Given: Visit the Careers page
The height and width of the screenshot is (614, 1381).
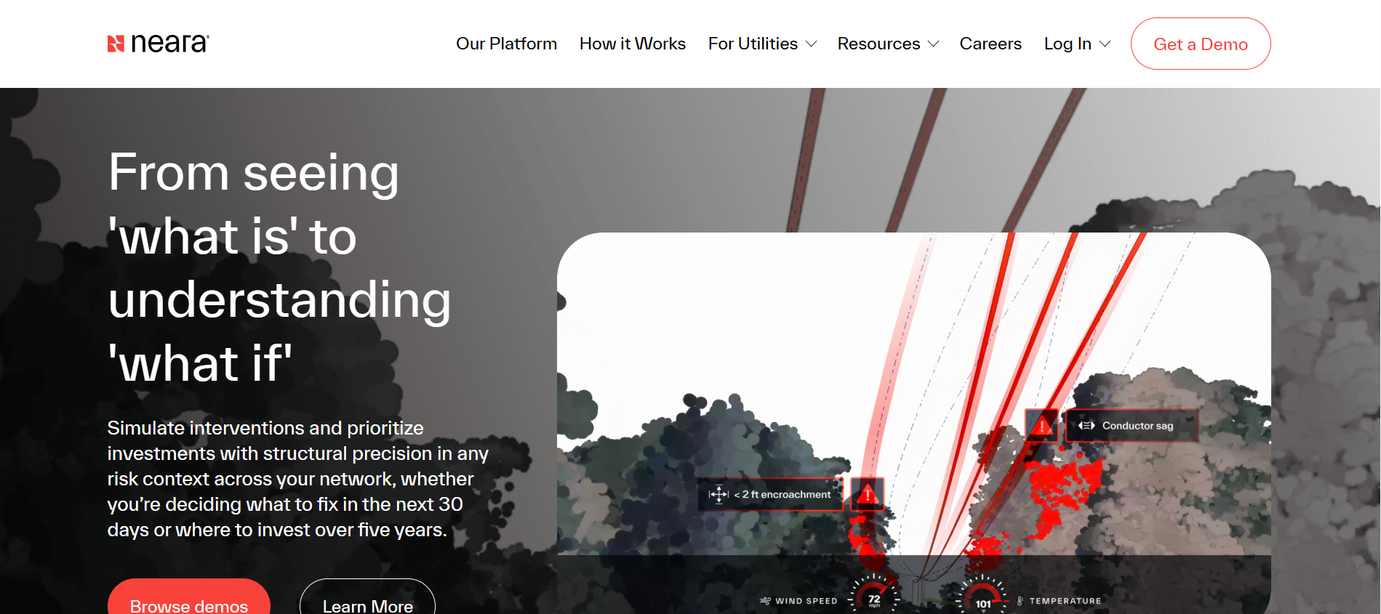Looking at the screenshot, I should (x=990, y=44).
